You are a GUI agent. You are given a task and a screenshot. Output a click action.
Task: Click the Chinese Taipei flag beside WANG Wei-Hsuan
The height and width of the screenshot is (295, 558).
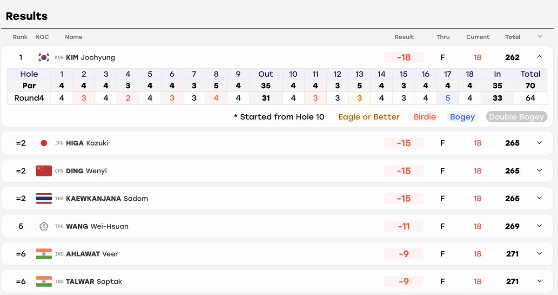click(44, 226)
